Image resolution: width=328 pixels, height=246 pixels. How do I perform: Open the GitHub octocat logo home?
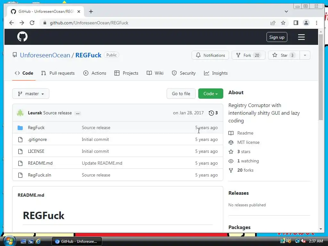pos(22,37)
